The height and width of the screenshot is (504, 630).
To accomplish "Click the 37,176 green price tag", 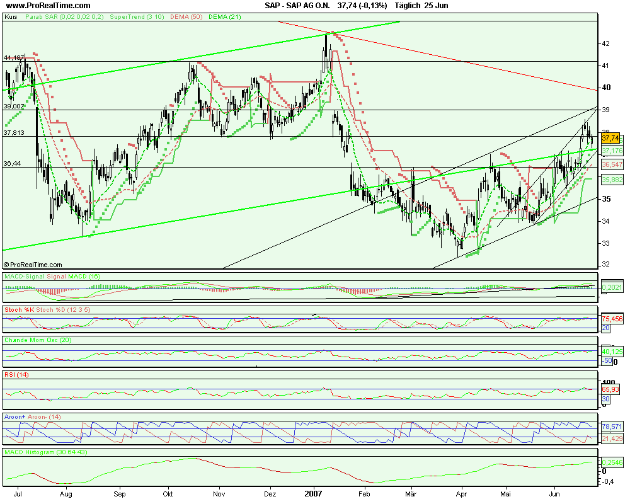I will (612, 151).
